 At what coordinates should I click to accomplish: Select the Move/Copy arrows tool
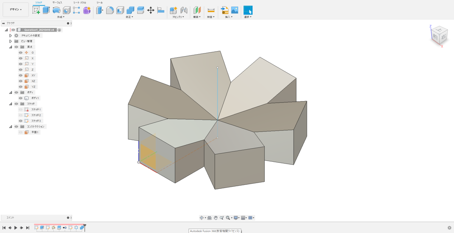click(151, 10)
